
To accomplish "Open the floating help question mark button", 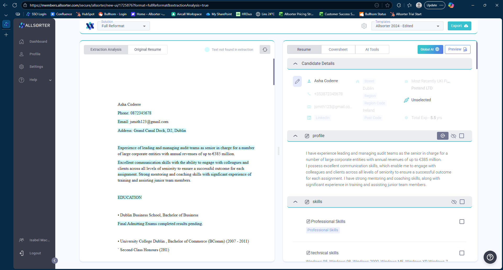I will pyautogui.click(x=490, y=257).
